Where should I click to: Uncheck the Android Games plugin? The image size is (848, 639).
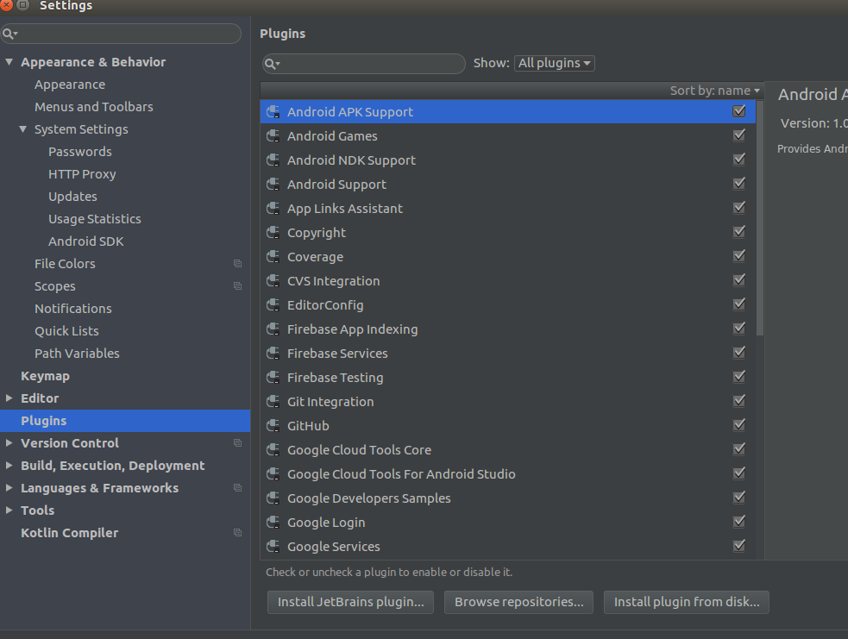[738, 135]
